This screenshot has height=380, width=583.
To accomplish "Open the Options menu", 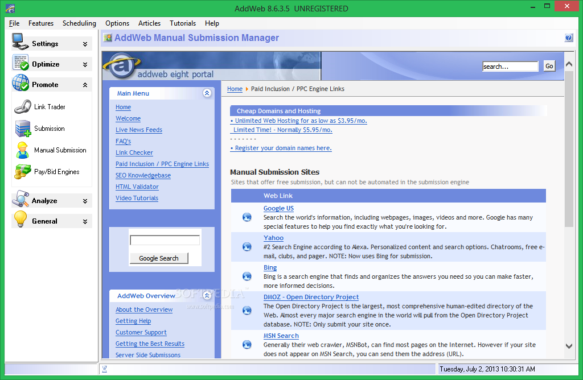I will click(x=117, y=23).
